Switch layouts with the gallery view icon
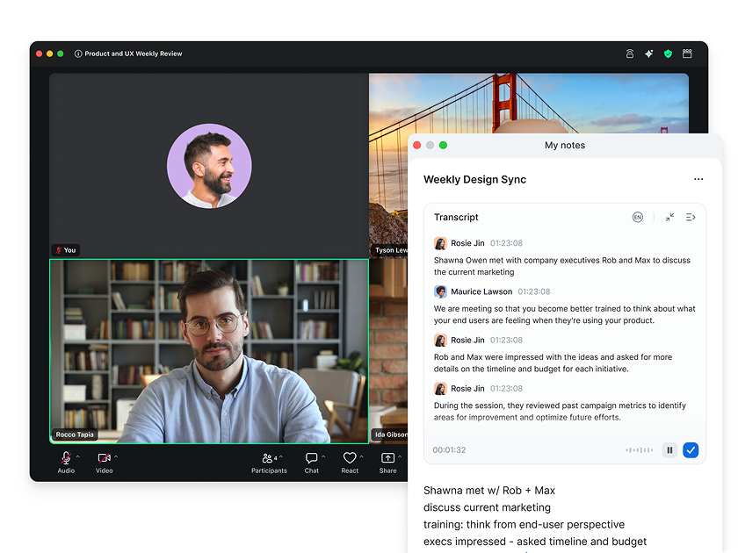This screenshot has width=738, height=553. 686,54
